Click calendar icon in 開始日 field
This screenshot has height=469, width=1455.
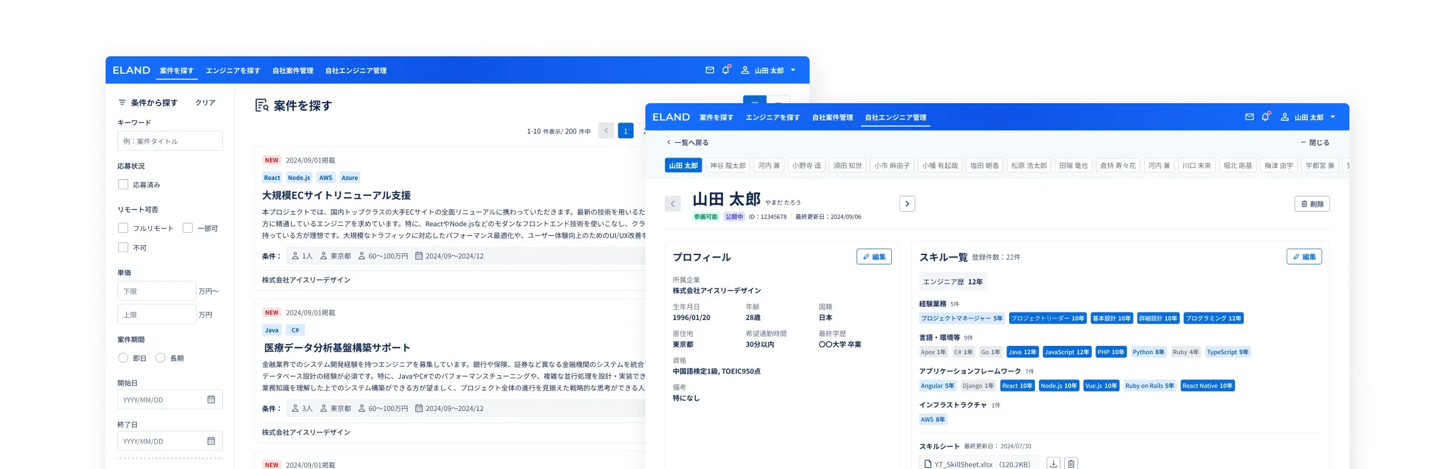tap(211, 399)
